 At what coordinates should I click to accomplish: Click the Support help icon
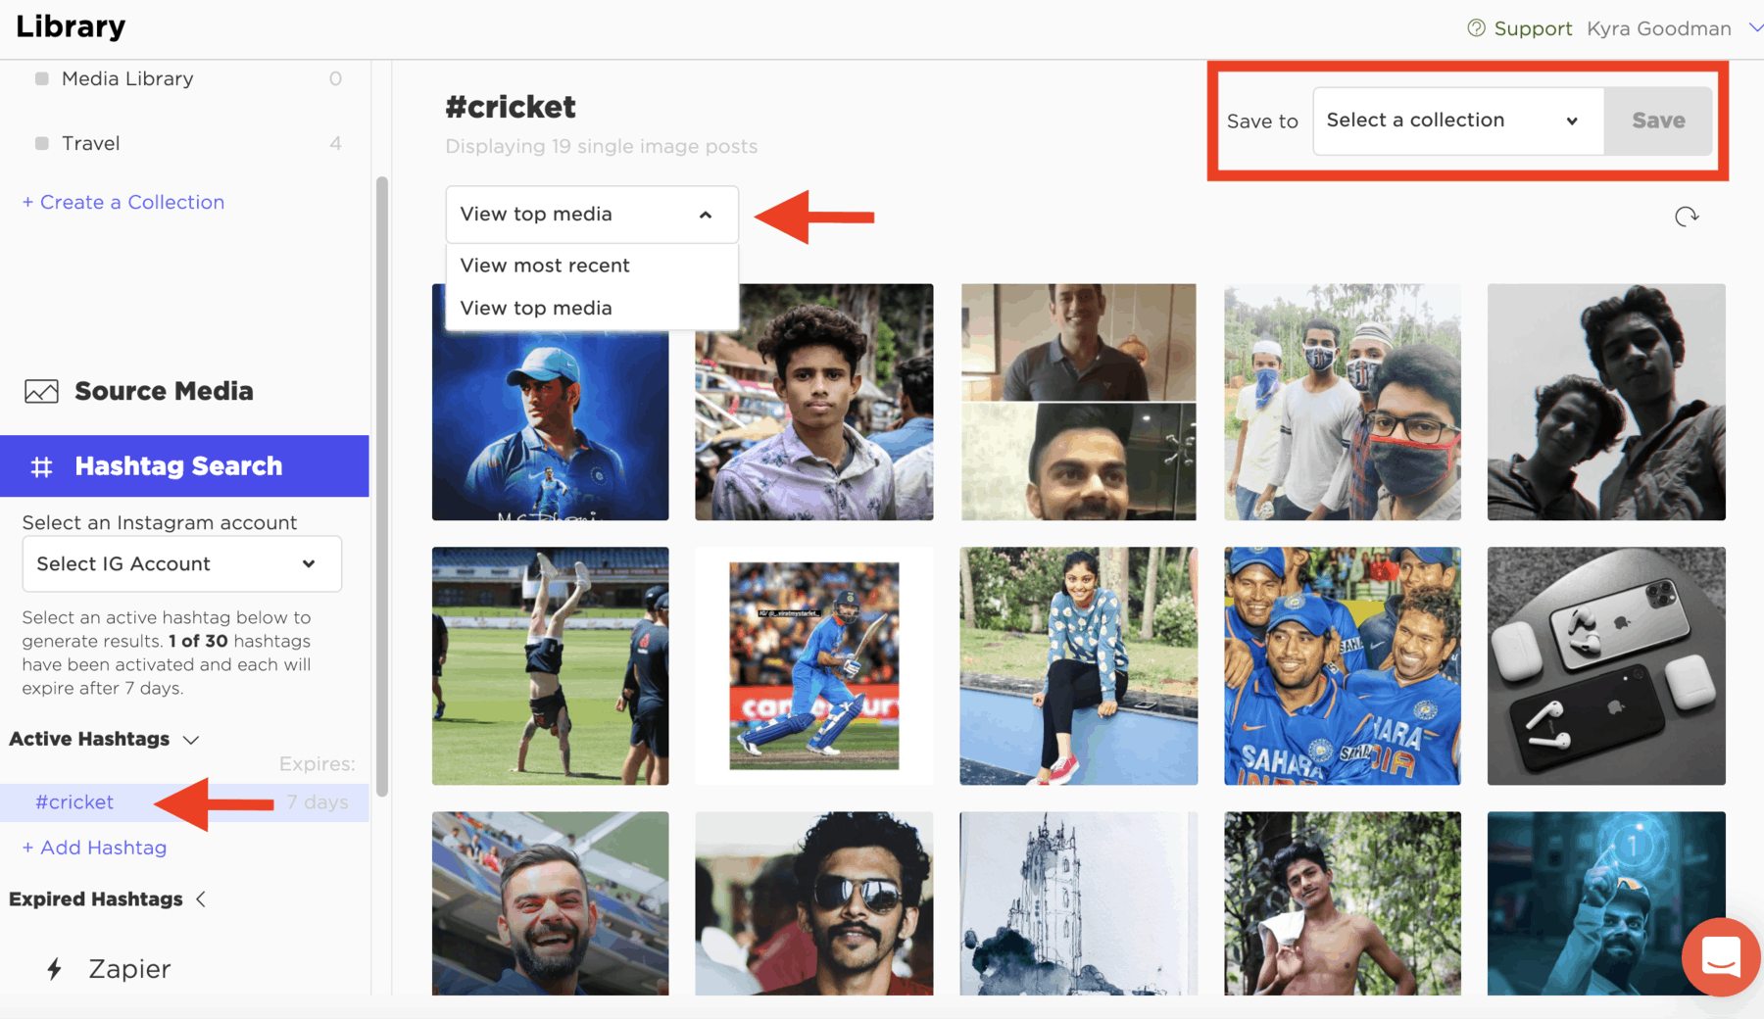[x=1476, y=28]
